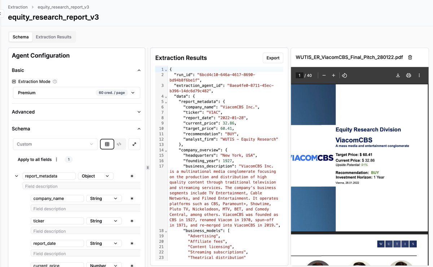This screenshot has height=267, width=433.
Task: Add field description for ticker
Action: click(x=85, y=231)
